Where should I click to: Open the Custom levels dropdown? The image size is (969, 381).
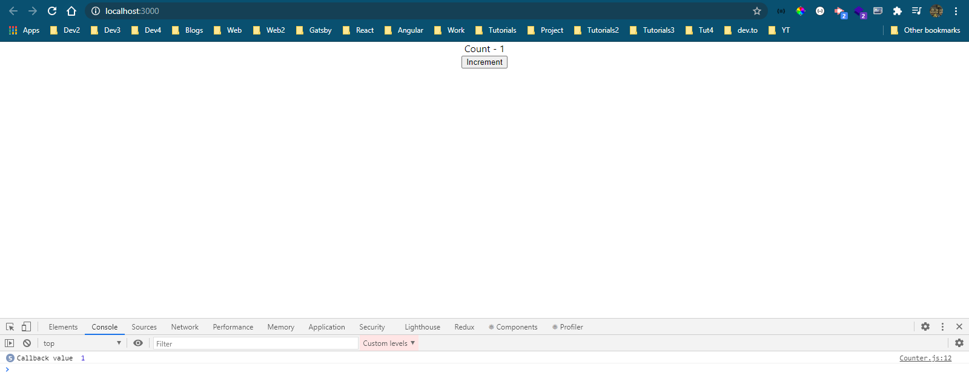click(x=389, y=343)
